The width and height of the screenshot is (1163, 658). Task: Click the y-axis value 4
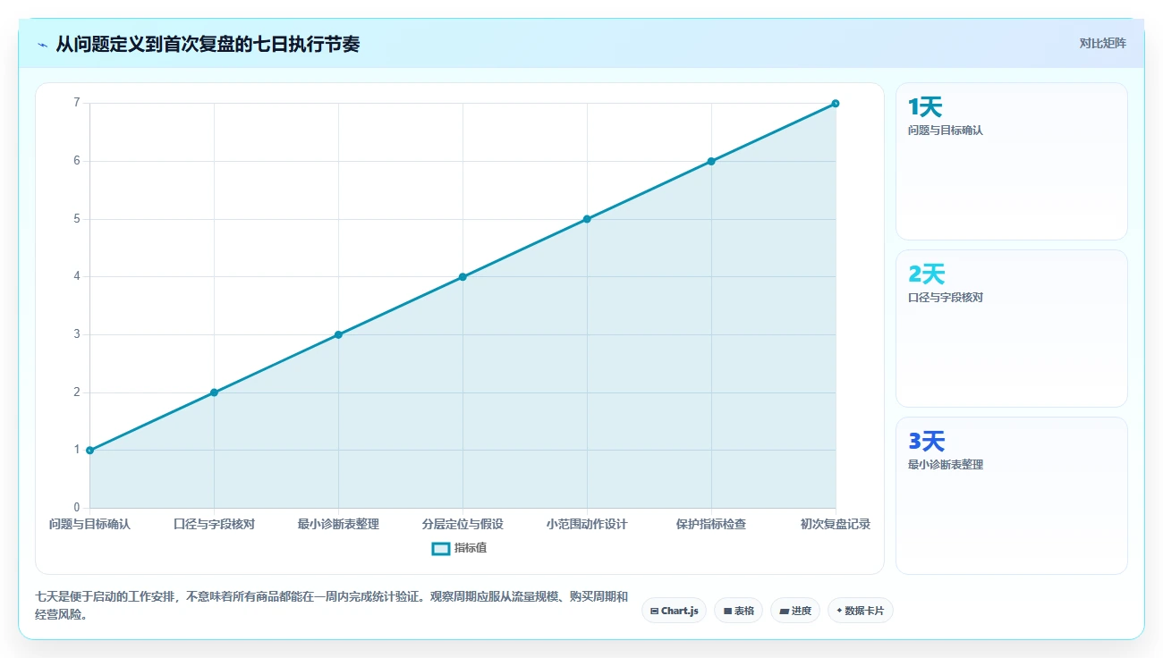(x=77, y=277)
